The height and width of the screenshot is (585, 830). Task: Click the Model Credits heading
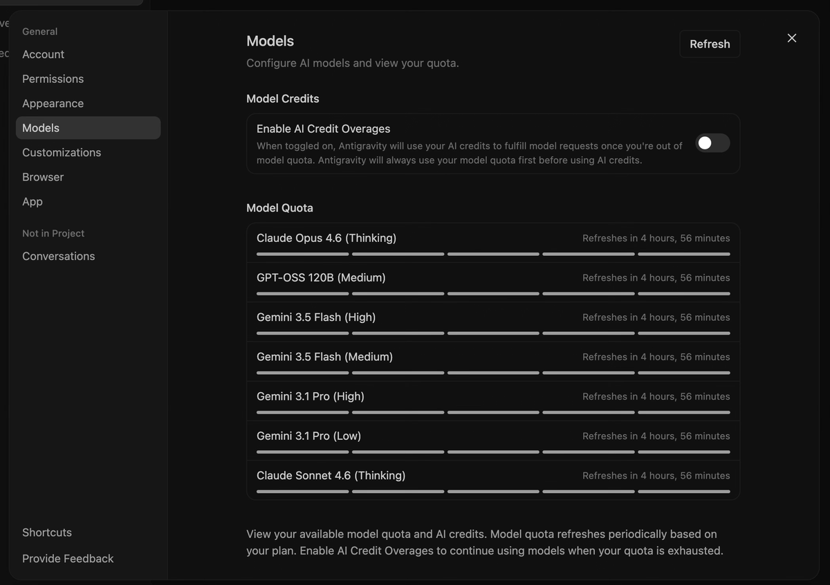point(283,99)
